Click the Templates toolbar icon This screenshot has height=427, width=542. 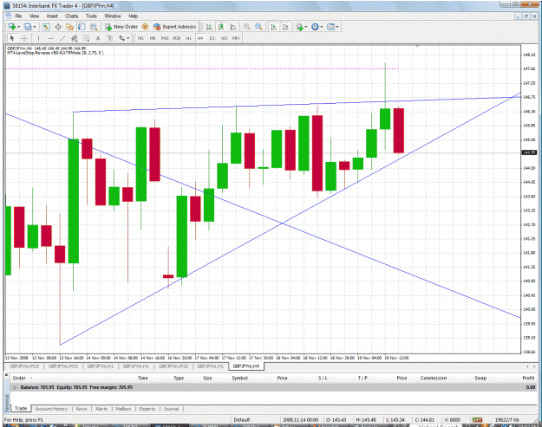[330, 27]
